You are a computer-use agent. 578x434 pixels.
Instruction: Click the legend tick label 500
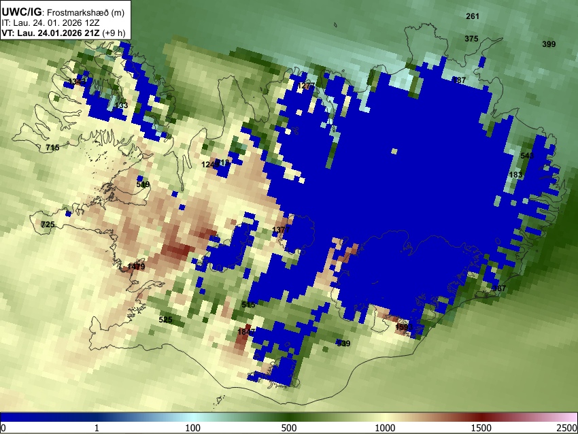(289, 428)
